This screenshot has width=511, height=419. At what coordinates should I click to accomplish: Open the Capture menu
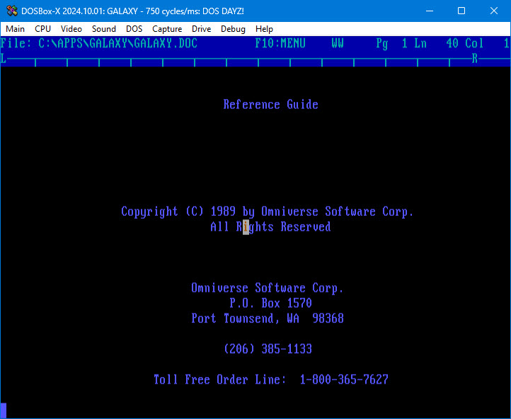pos(167,29)
